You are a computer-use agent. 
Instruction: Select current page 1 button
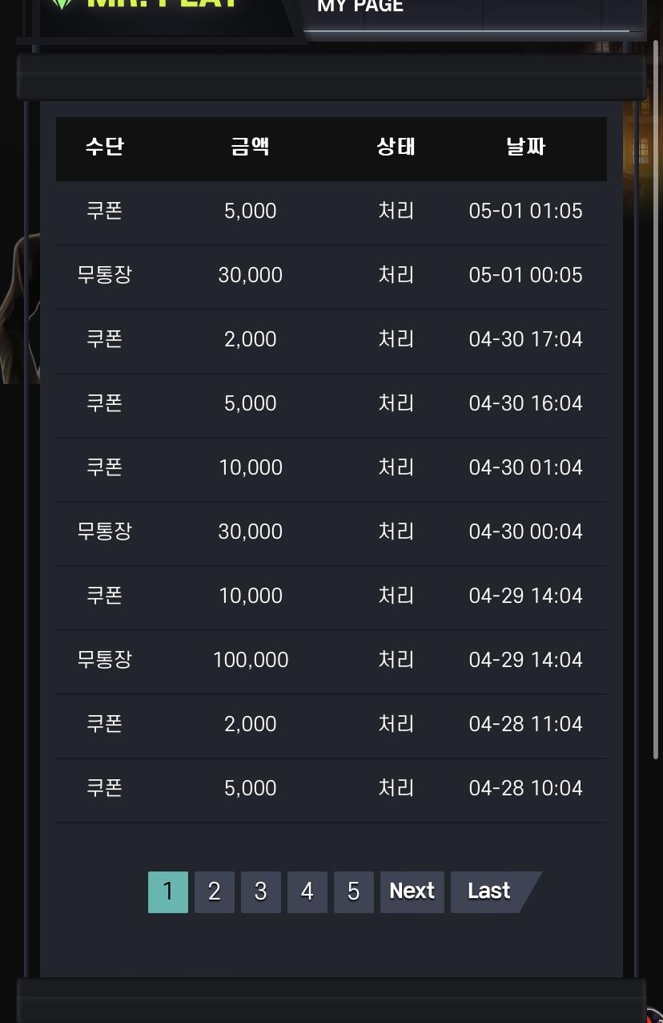point(168,892)
